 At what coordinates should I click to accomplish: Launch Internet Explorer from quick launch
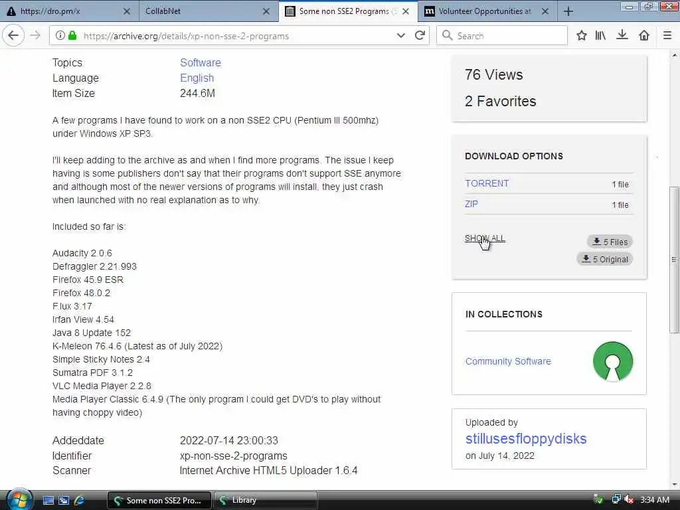point(79,500)
